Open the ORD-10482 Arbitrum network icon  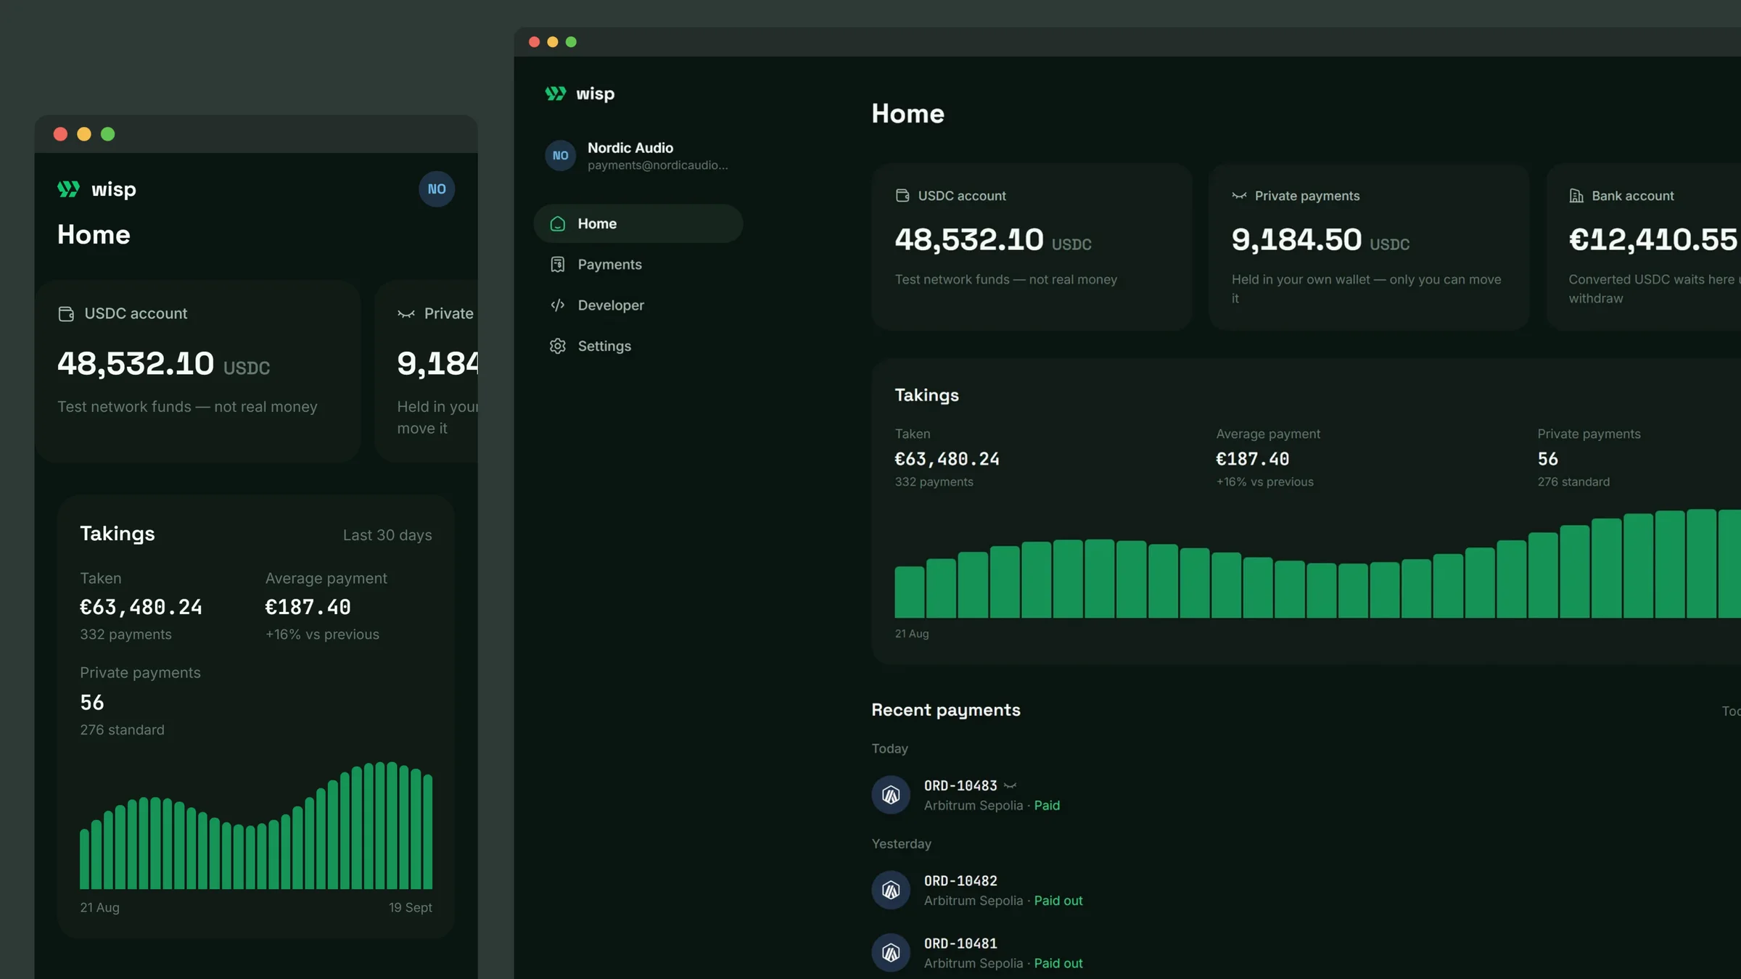(x=891, y=890)
